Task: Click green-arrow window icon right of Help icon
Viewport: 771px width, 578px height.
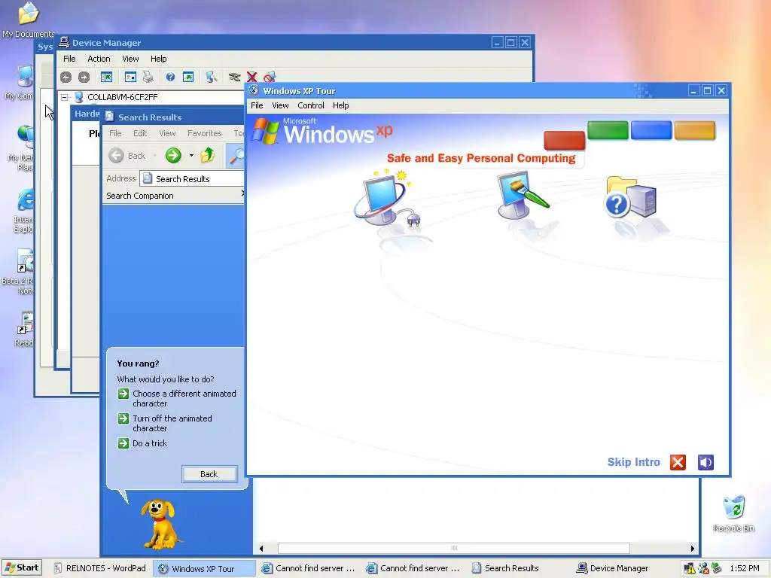Action: (x=187, y=78)
